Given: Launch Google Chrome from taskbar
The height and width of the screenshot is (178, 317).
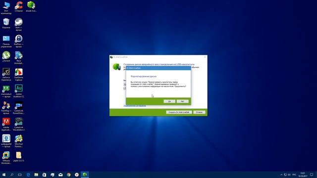Looking at the screenshot, I should 68,175.
